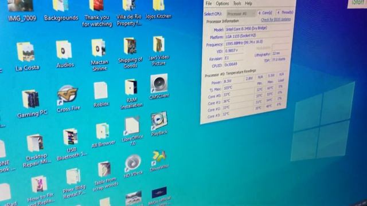
Task: Launch the LibreOffice 7.0 shortcut
Action: [132, 131]
